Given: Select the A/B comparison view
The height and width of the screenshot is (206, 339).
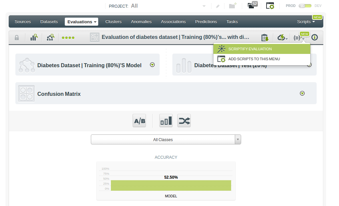Looking at the screenshot, I should click(x=139, y=120).
